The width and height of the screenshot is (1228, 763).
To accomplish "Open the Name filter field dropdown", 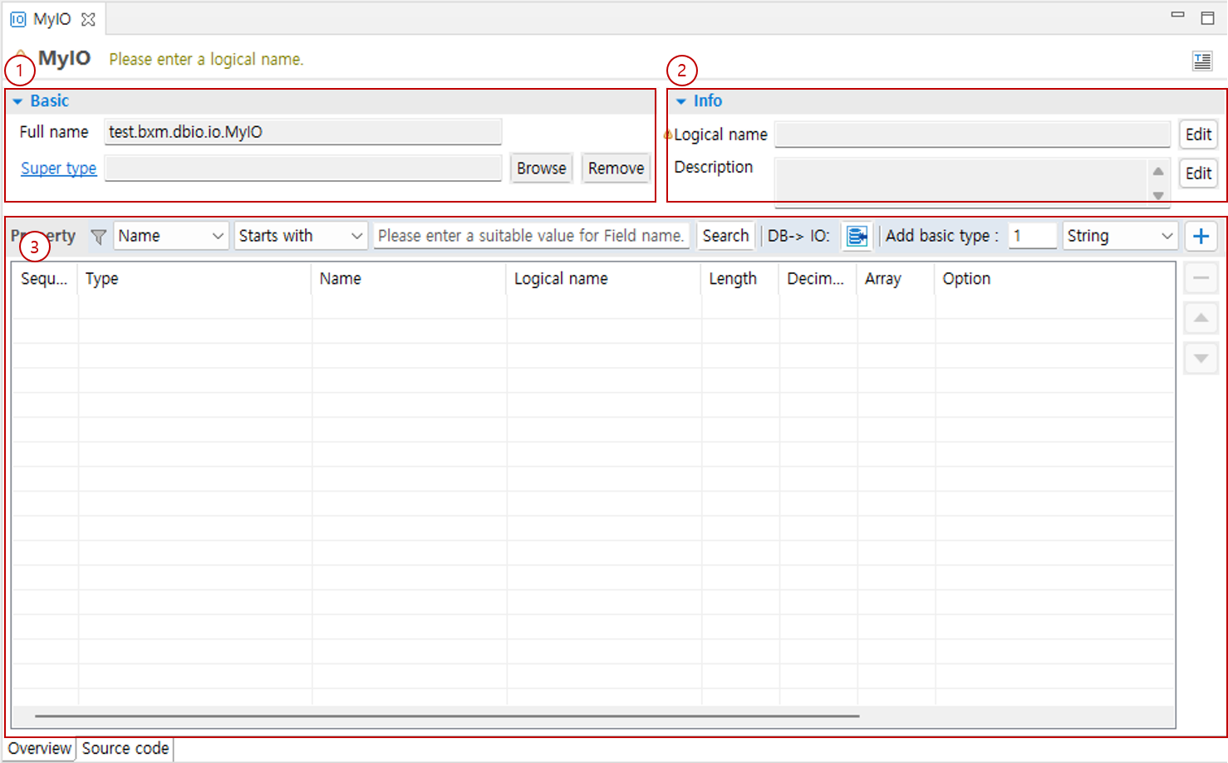I will pos(170,237).
